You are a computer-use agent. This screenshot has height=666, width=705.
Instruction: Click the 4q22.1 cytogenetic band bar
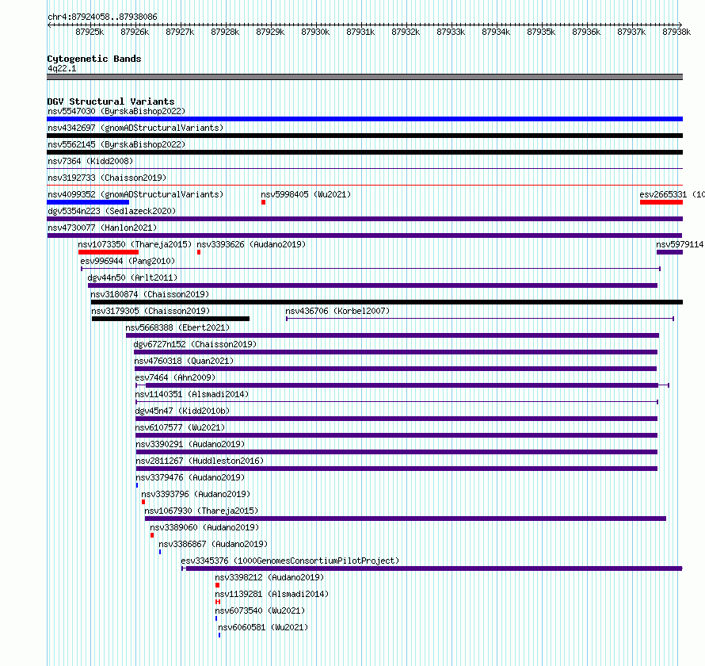pos(364,77)
